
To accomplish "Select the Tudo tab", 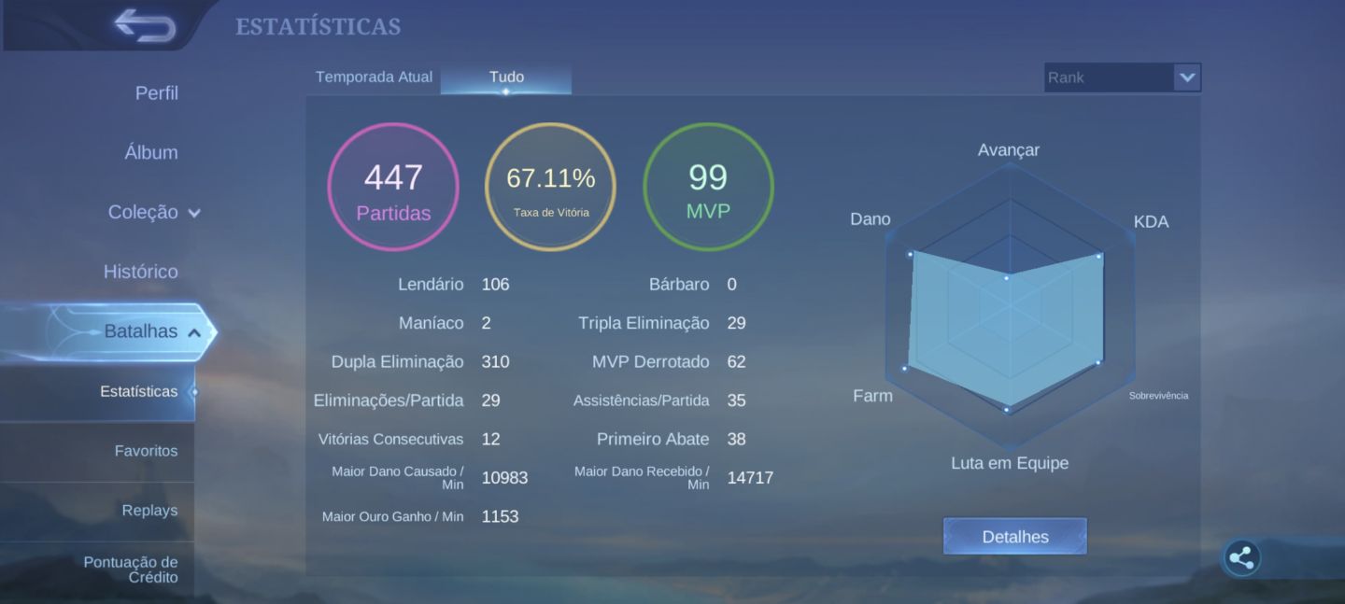I will (506, 77).
